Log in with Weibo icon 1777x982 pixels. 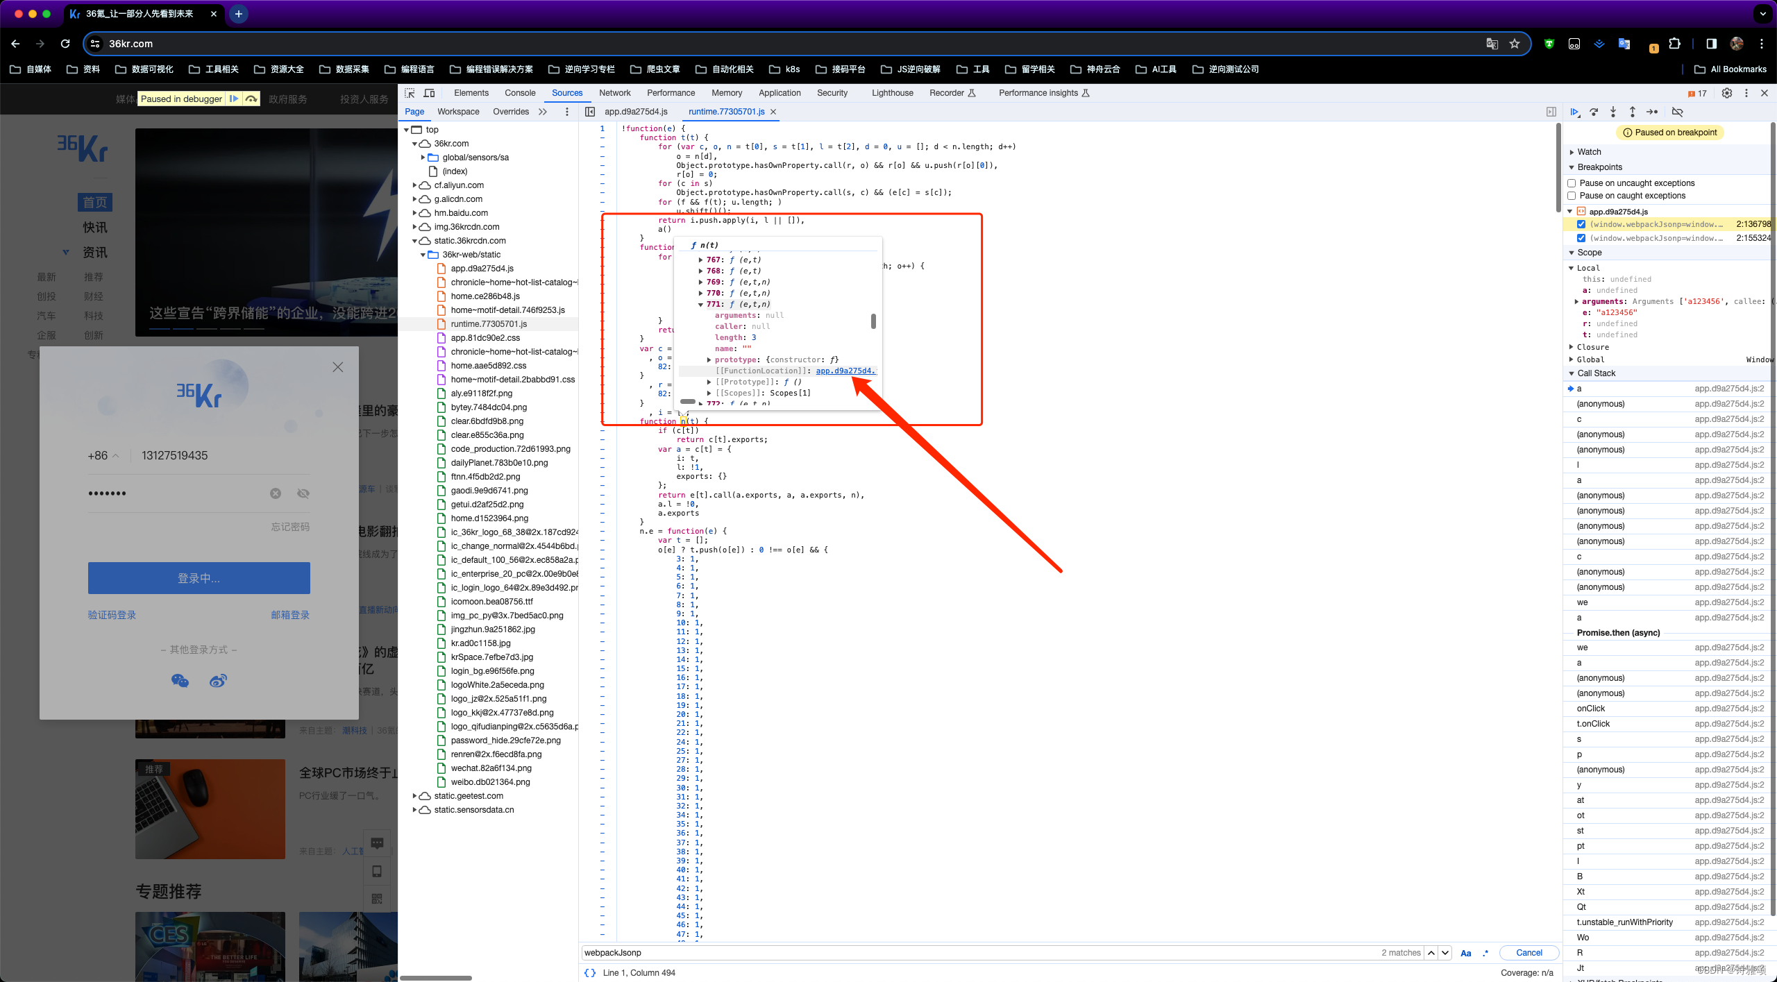218,681
